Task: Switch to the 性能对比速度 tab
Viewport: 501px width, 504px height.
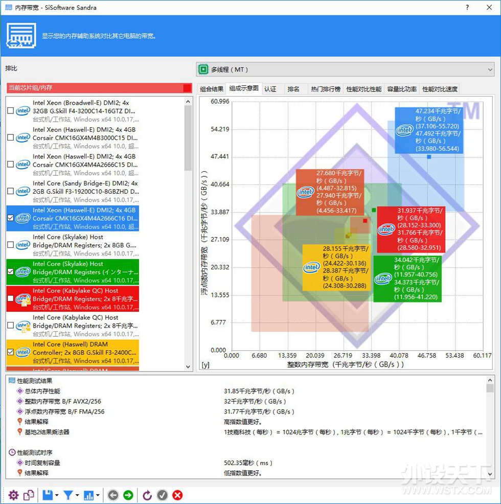Action: (x=440, y=89)
